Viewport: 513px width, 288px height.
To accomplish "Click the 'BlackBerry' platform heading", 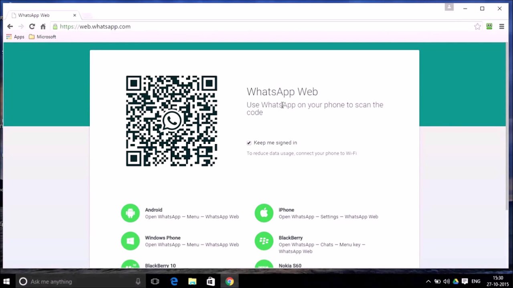I will [291, 238].
